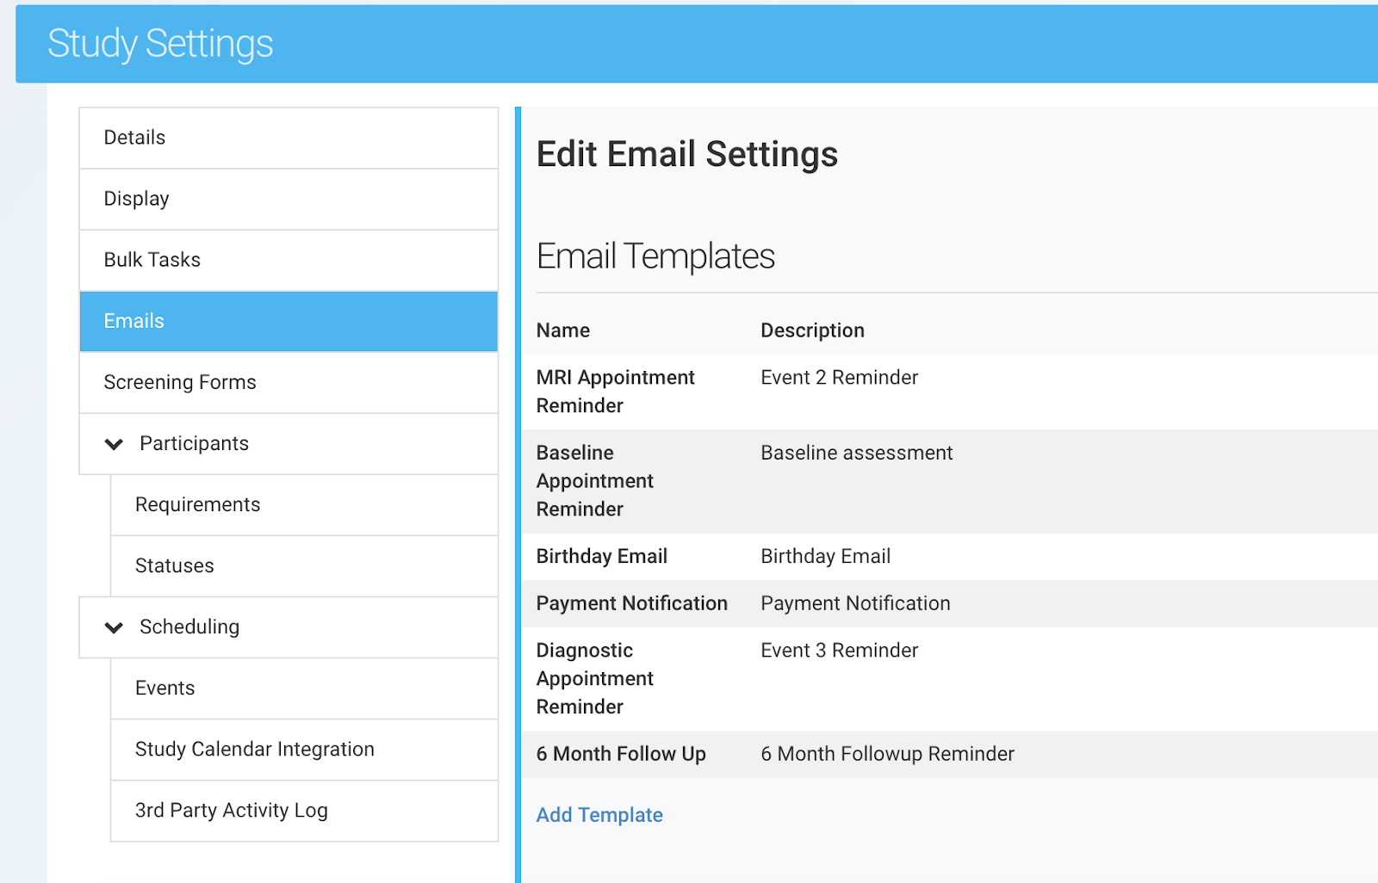Open the Details settings page
The width and height of the screenshot is (1378, 883).
[x=134, y=138]
